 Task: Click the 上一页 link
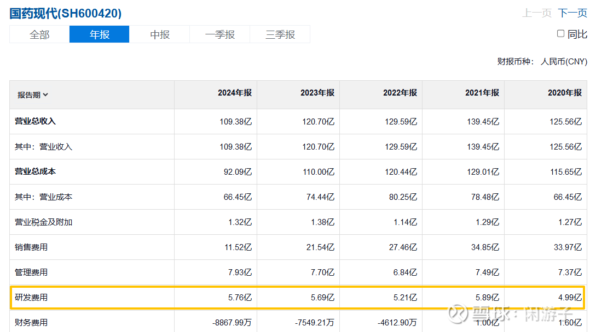[x=537, y=13]
